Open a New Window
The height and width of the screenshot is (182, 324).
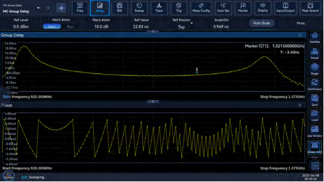point(315,132)
